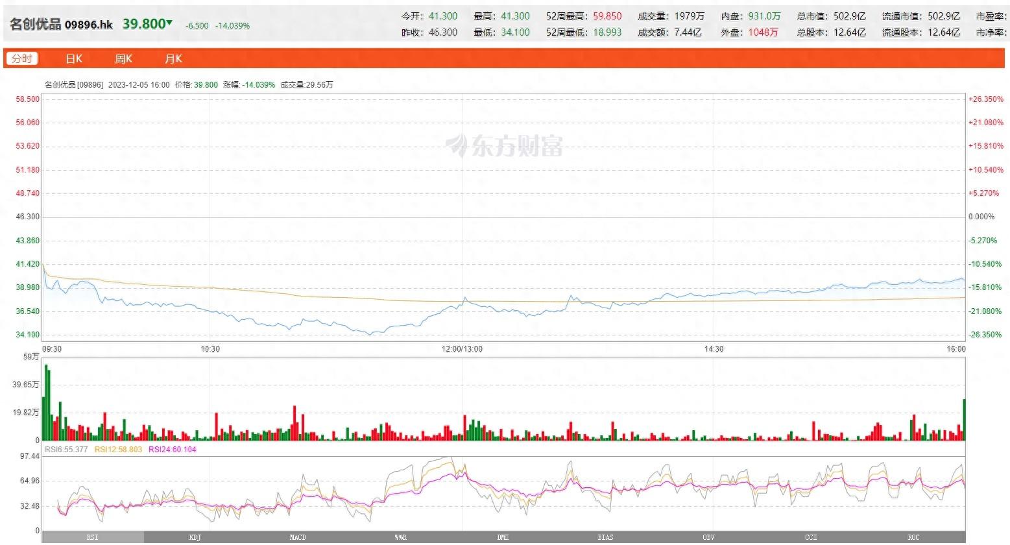The image size is (1010, 545).
Task: Click previous close value 46.300
Action: [443, 32]
